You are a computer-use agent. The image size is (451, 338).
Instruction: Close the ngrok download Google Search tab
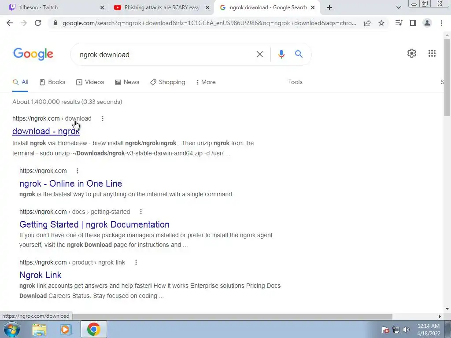click(x=313, y=7)
